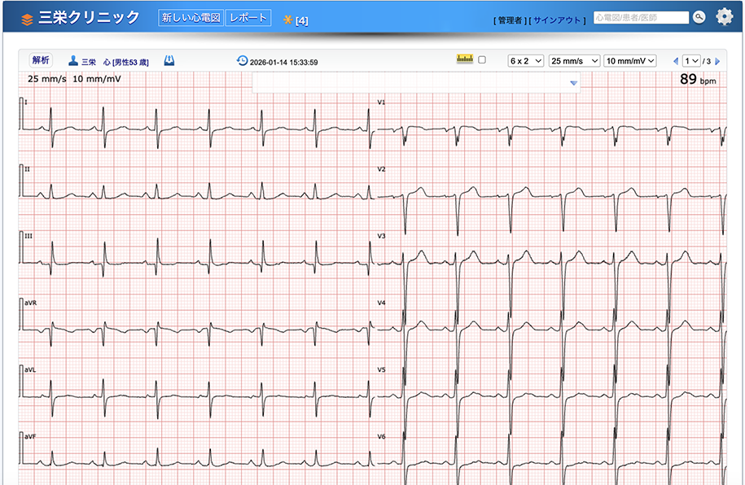Toggle the checkbox next to the ruler
This screenshot has width=745, height=485.
click(482, 60)
